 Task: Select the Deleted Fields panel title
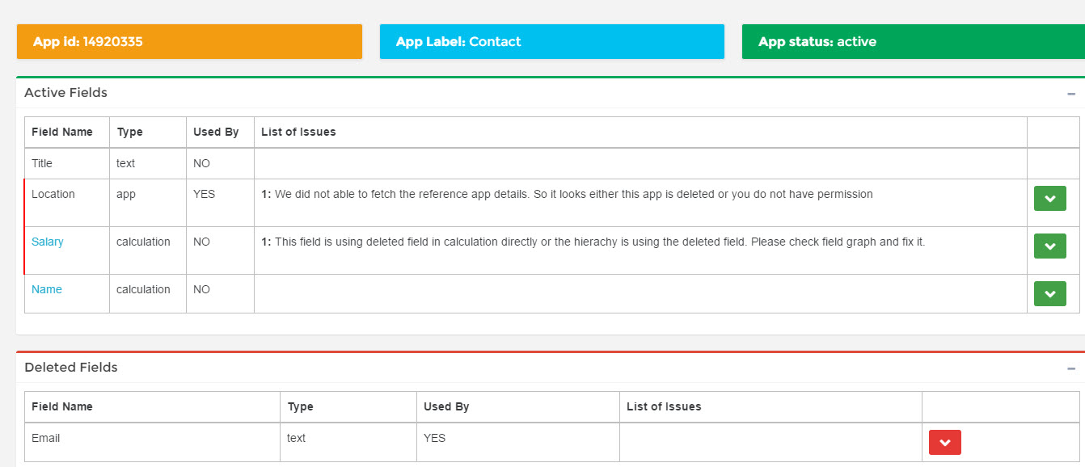pyautogui.click(x=71, y=368)
